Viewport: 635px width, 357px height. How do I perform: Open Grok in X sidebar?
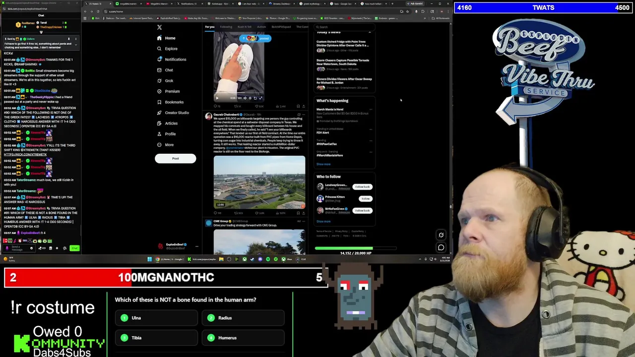tap(165, 81)
